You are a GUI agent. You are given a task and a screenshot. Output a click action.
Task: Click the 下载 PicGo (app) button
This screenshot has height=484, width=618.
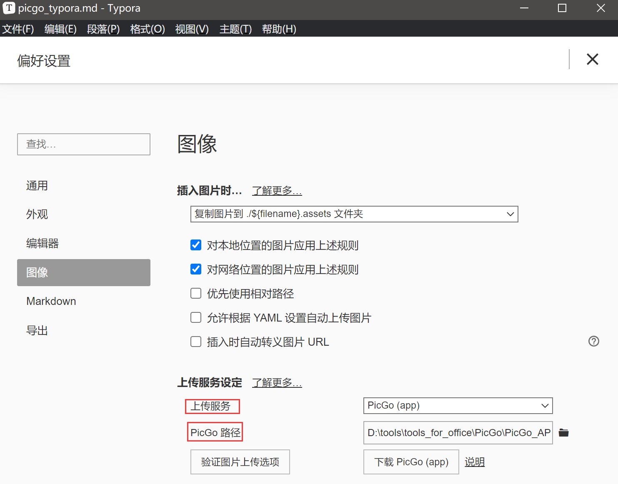pos(411,462)
